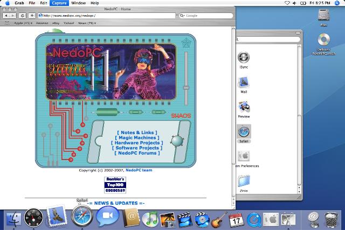Add bookmark with the plus button

(32, 16)
